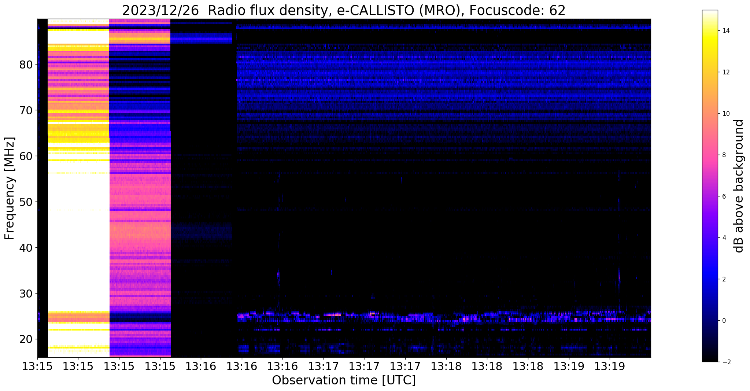This screenshot has width=750, height=391.
Task: Click the 50 MHz frequency tick label
Action: pos(26,202)
